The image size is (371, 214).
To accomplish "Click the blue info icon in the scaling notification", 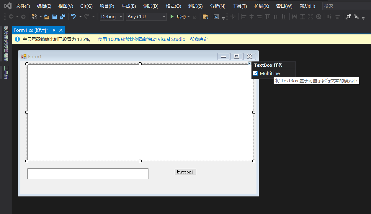I will point(17,39).
